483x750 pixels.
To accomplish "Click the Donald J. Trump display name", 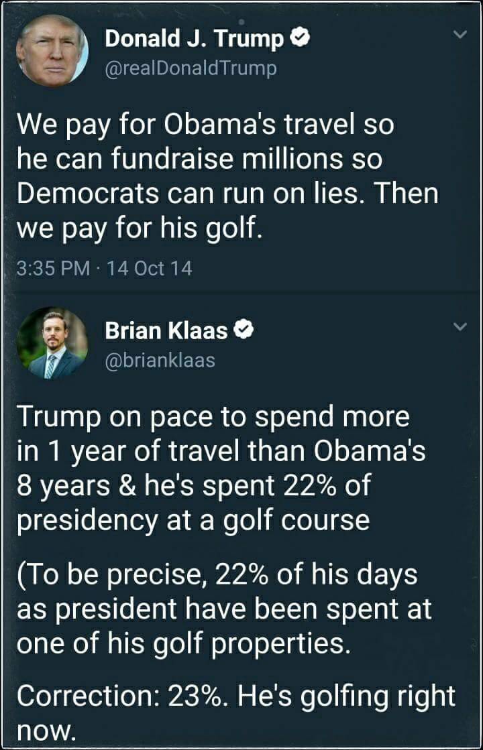I will point(195,40).
